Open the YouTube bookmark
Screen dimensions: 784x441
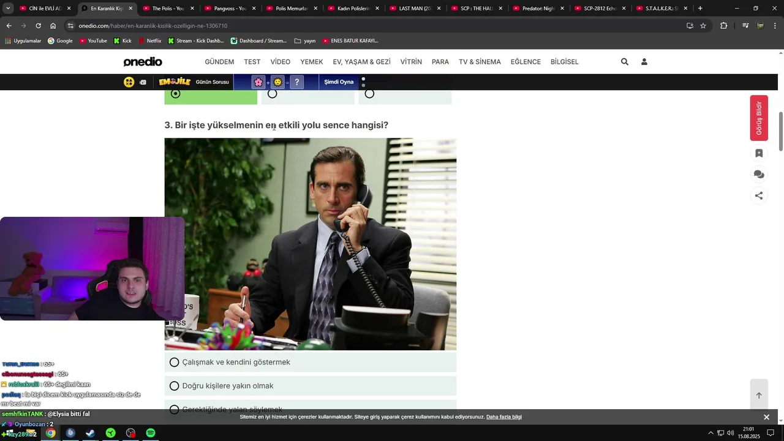tap(93, 41)
